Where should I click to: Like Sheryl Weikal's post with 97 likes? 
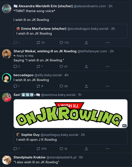[64, 66]
